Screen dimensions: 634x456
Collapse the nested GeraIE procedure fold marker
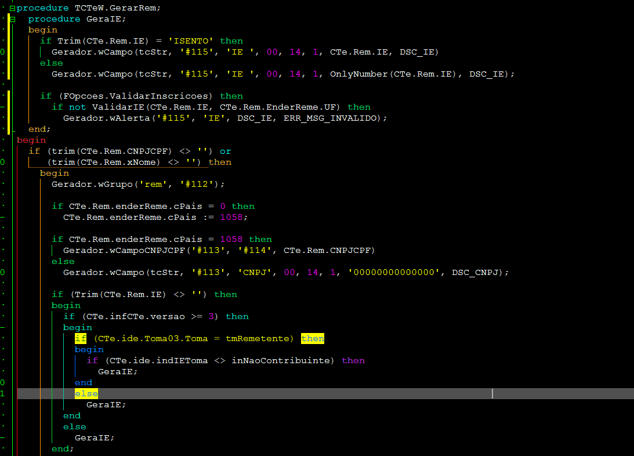point(12,19)
